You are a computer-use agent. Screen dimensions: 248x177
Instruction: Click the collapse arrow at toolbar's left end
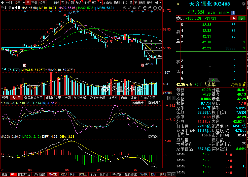[x=3, y=3]
